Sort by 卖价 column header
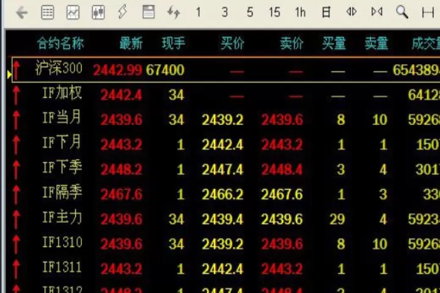 tap(291, 43)
